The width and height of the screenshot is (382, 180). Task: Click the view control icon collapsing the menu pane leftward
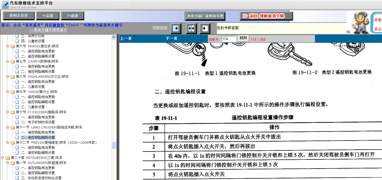pos(205,28)
